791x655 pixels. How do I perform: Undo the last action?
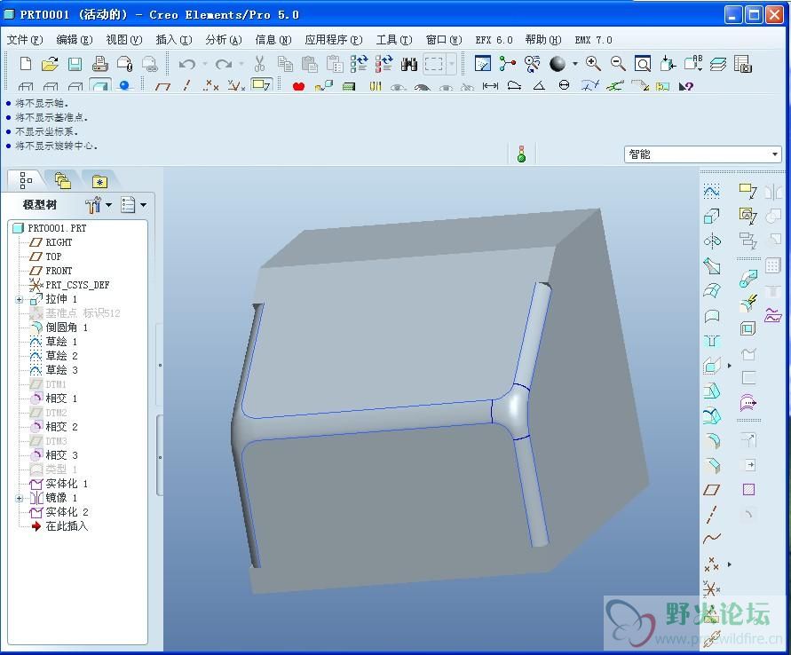tap(187, 64)
